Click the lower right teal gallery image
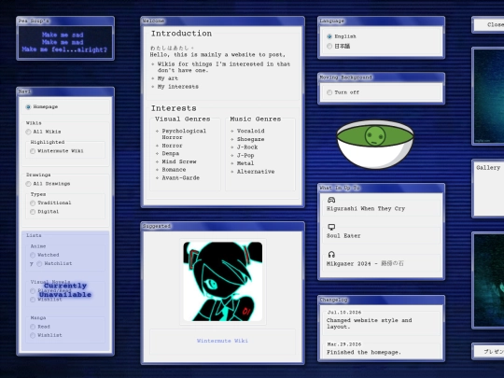Screen dimensions: 504x378 coord(488,280)
